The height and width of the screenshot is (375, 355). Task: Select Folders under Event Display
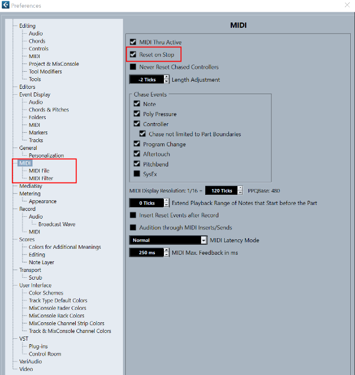click(x=37, y=117)
